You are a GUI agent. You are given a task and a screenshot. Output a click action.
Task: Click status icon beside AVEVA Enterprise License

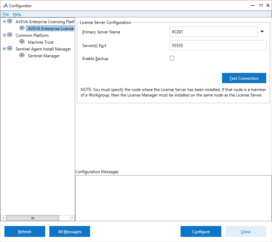(x=22, y=28)
